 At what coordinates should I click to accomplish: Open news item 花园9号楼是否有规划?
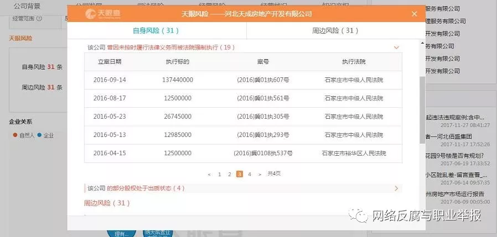pos(454,156)
